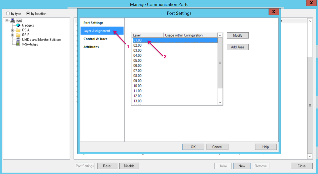This screenshot has width=318, height=174.
Task: Select UMDs and Monitor Splitters icon
Action: [x=18, y=40]
